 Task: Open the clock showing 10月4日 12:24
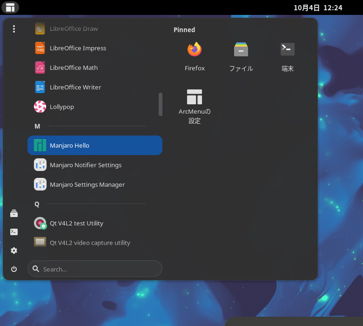318,7
